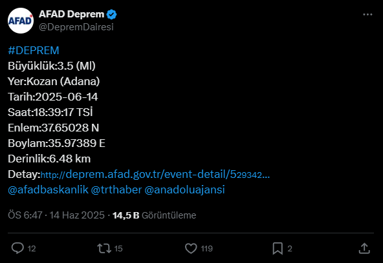383x263 pixels.
Task: Click the reply count 12
Action: [x=32, y=249]
